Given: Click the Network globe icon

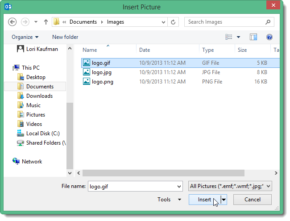Looking at the screenshot, I should point(16,161).
